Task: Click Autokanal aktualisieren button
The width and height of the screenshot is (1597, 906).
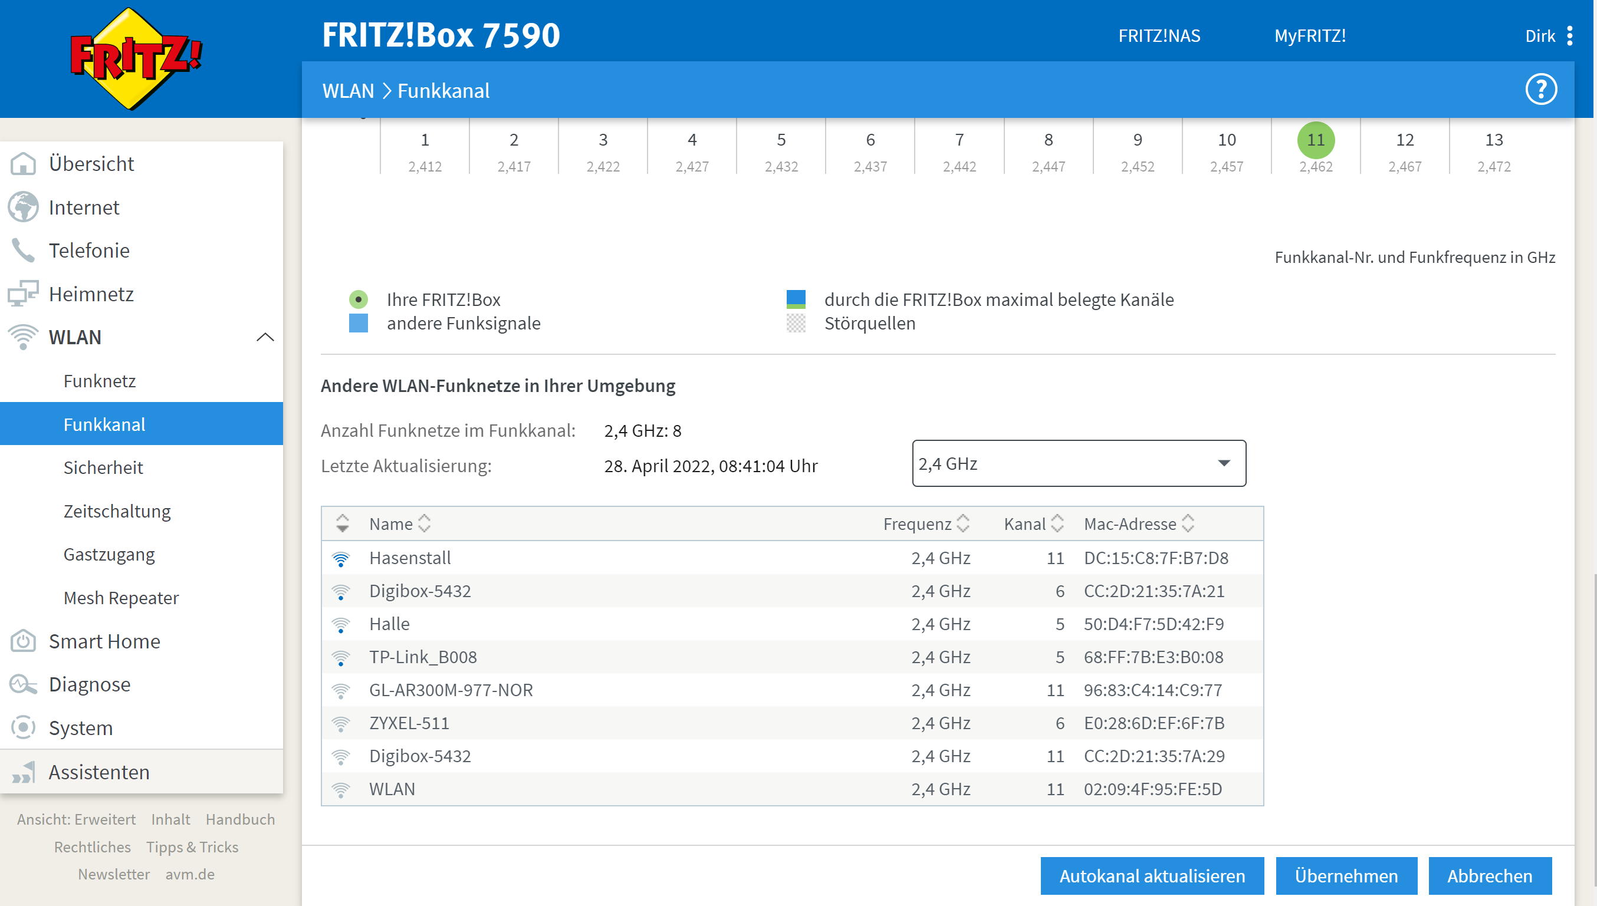Action: [x=1152, y=875]
